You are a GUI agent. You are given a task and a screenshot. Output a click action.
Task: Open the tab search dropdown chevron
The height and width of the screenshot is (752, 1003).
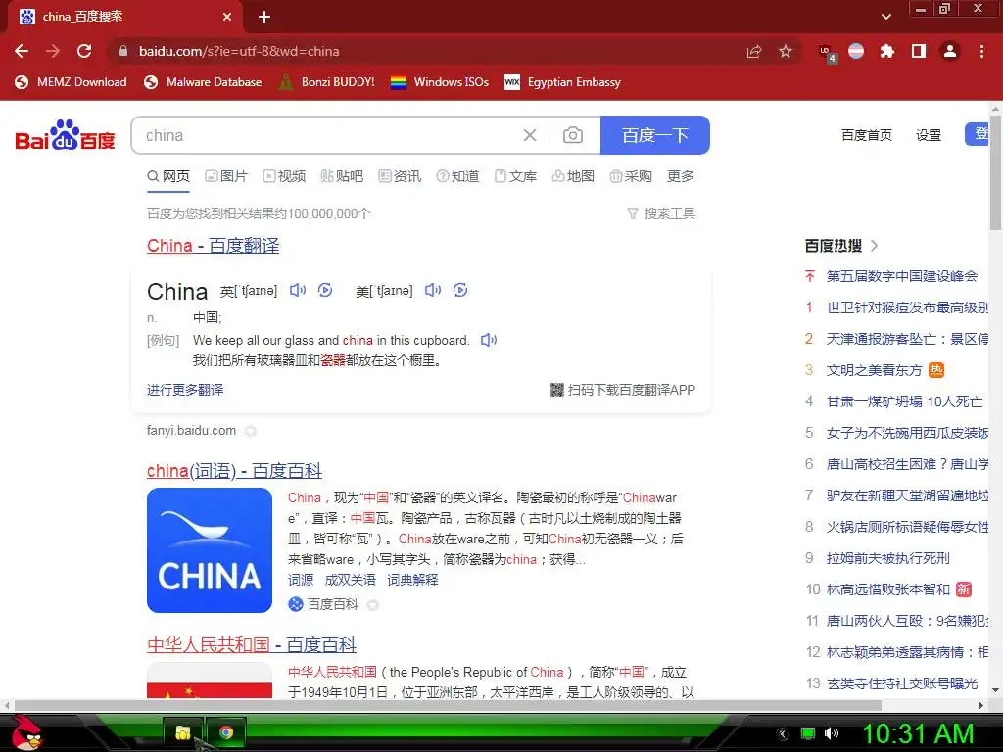[885, 17]
